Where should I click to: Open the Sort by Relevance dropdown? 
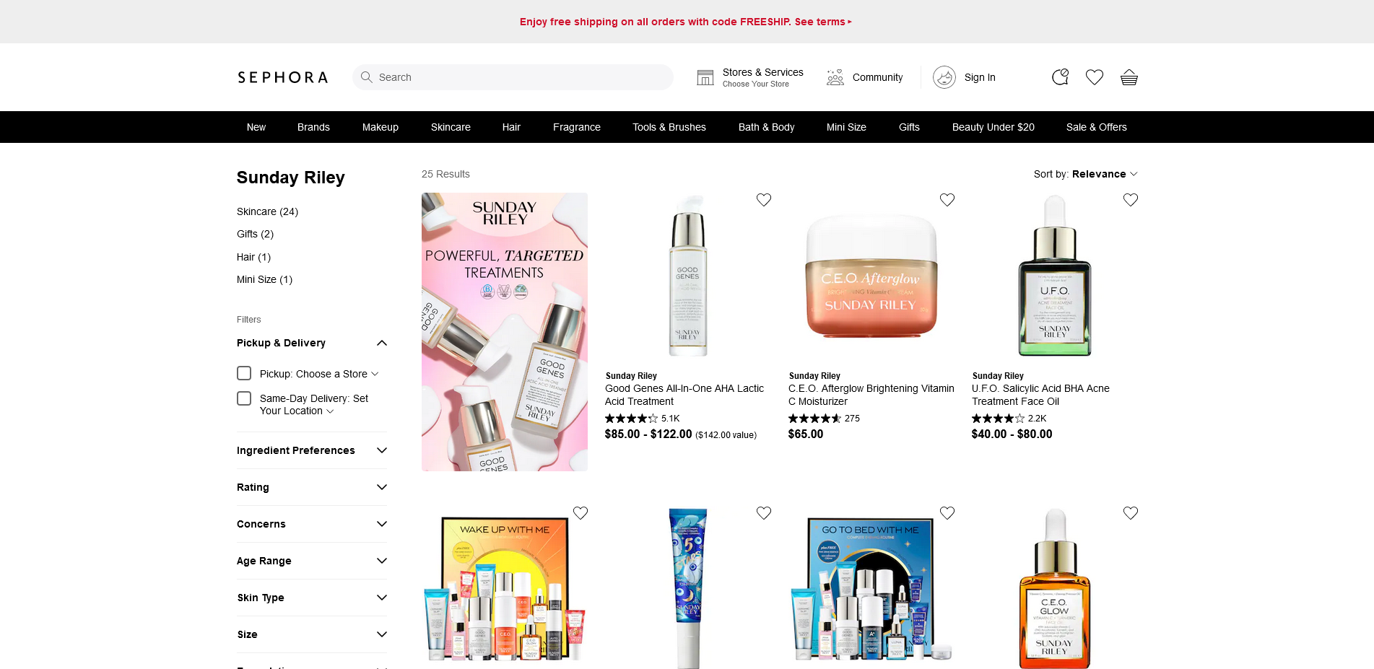point(1085,174)
